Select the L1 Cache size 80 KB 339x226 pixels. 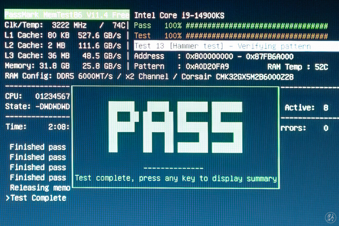click(x=59, y=35)
